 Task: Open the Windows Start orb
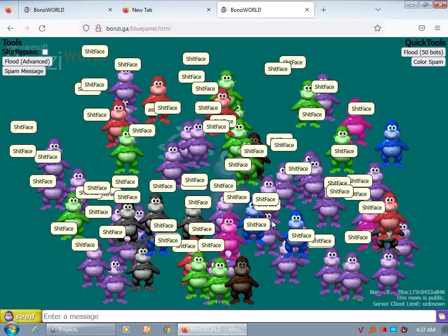coord(11,329)
